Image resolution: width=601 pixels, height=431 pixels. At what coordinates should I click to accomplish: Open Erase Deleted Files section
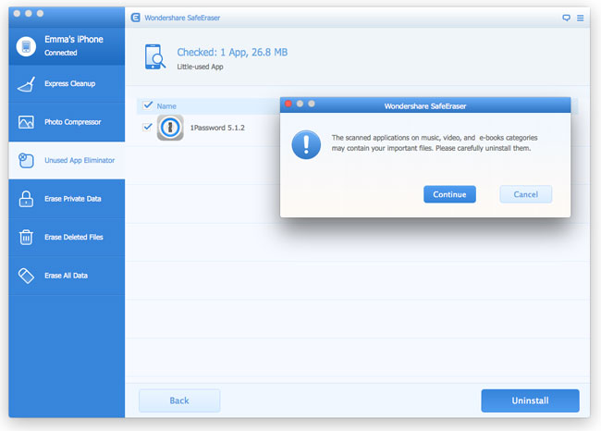click(67, 237)
